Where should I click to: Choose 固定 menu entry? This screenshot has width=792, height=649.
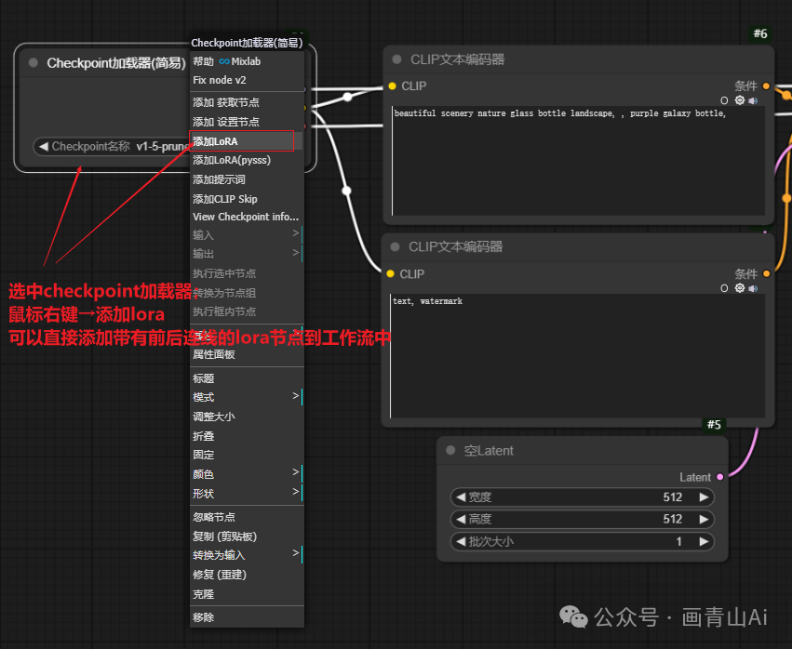coord(247,455)
